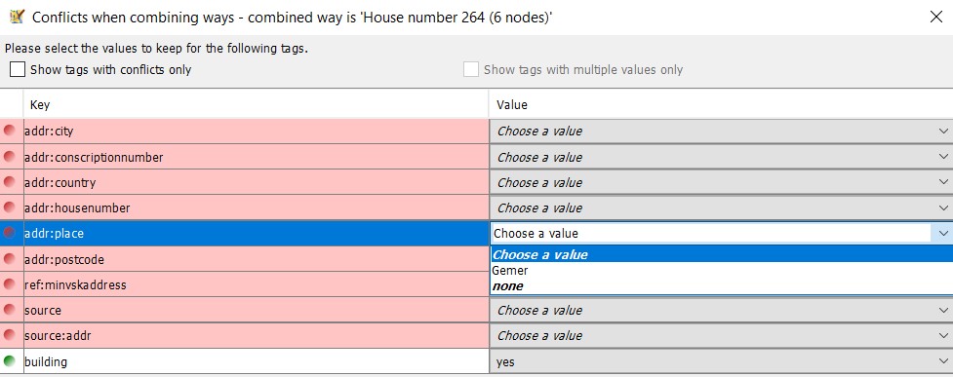Open the source:addr value dropdown arrow
The image size is (953, 377).
click(943, 336)
